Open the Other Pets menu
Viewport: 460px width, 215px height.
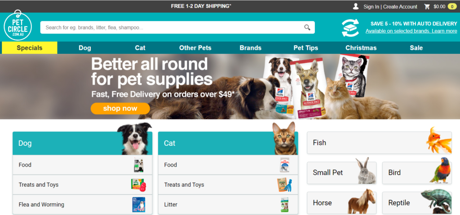click(195, 48)
